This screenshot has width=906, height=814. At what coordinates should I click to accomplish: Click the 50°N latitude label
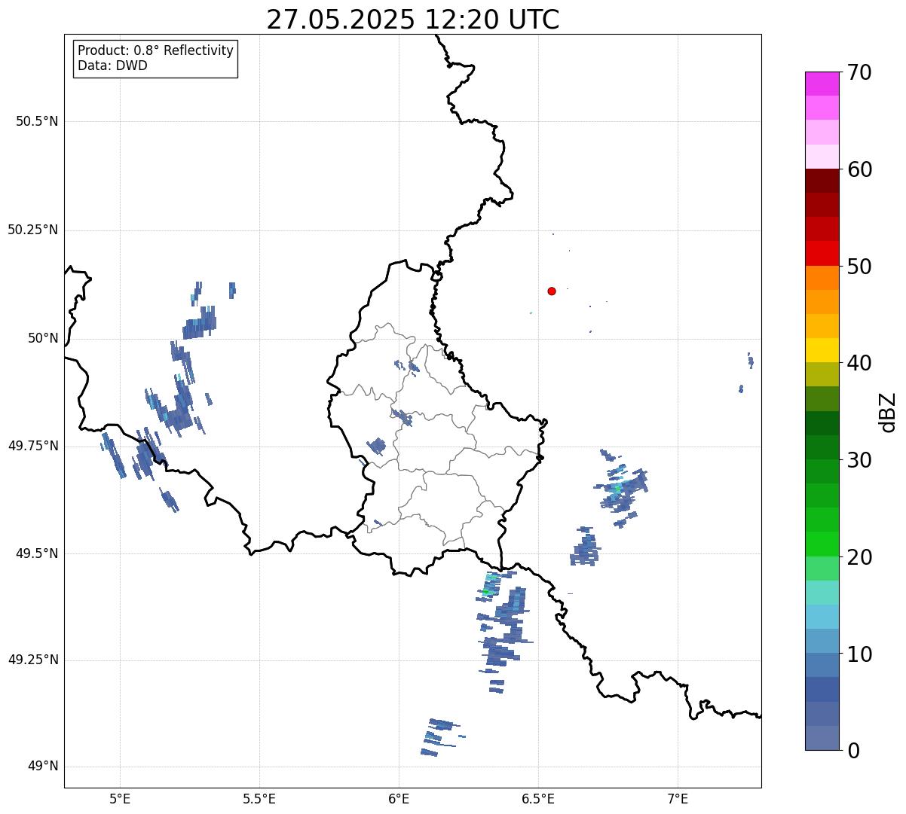coord(44,338)
